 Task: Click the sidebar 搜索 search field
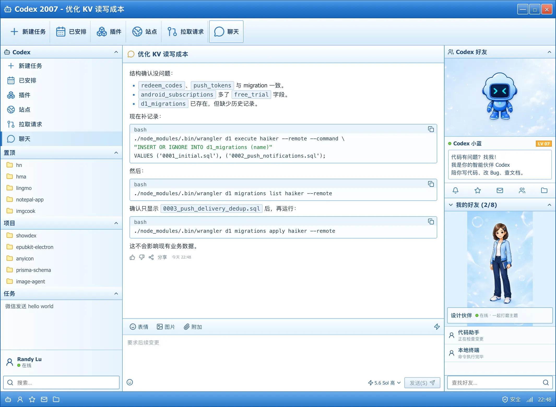[61, 382]
